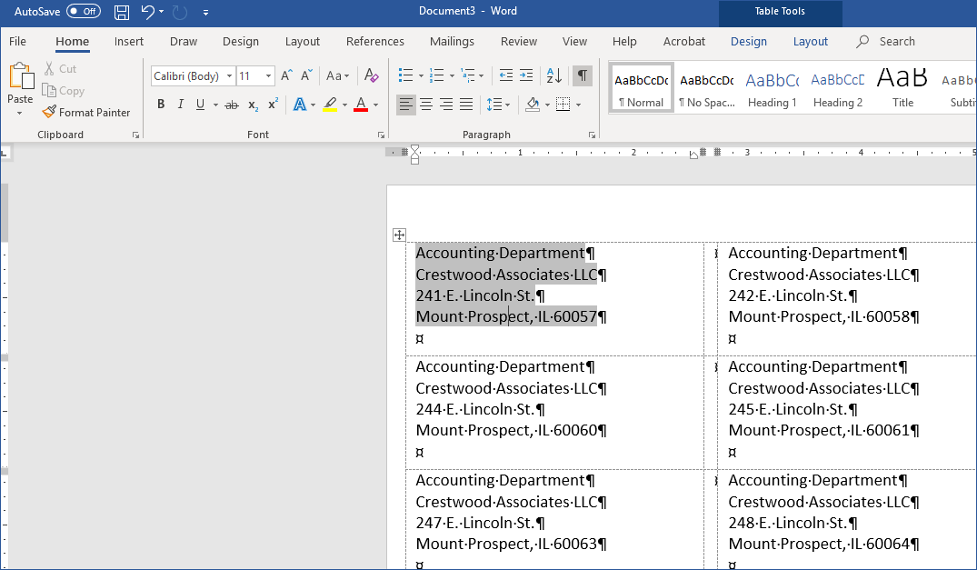Image resolution: width=977 pixels, height=570 pixels.
Task: Open Paragraph dialog launcher
Action: tap(592, 135)
